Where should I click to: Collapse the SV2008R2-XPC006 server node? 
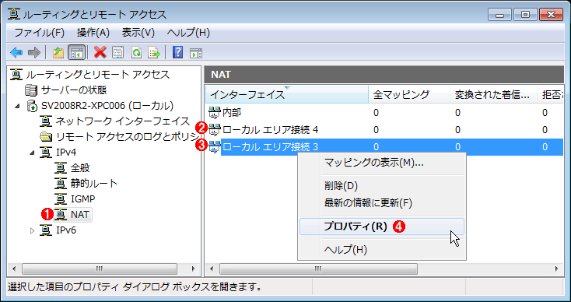pos(18,106)
